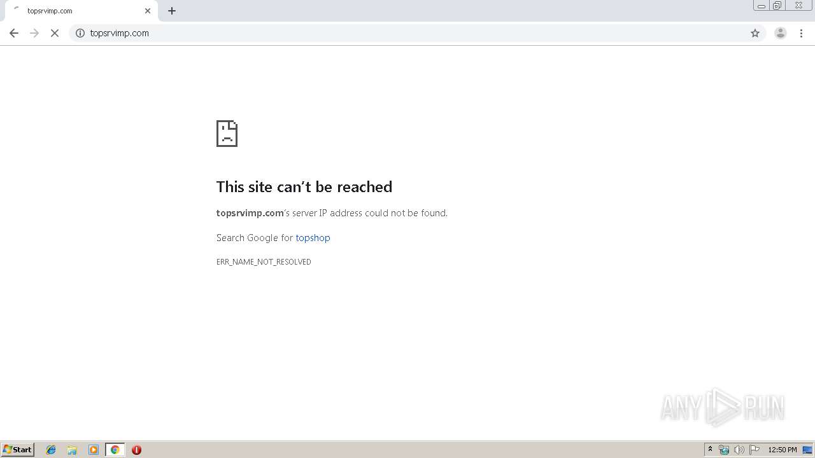
Task: Click the forward navigation arrow
Action: (x=34, y=33)
